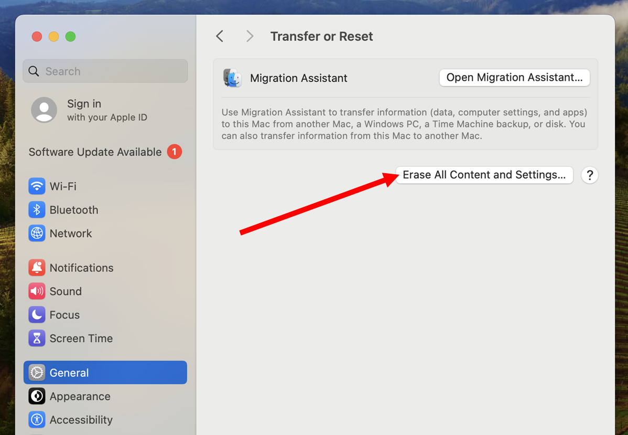628x435 pixels.
Task: Click the Transfer or Reset title
Action: pyautogui.click(x=322, y=37)
